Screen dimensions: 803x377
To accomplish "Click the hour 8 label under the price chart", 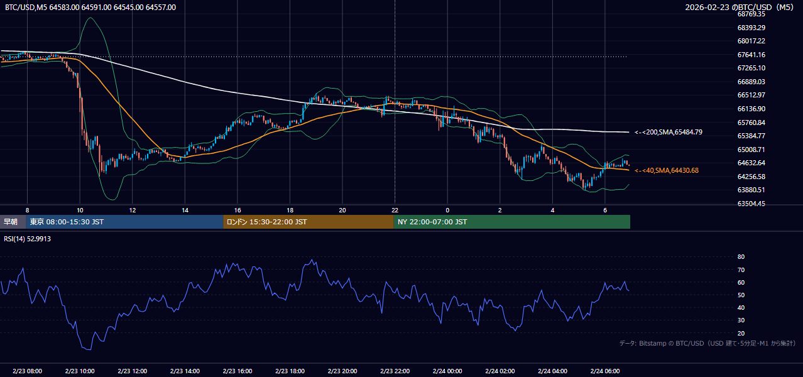I will 27,210.
